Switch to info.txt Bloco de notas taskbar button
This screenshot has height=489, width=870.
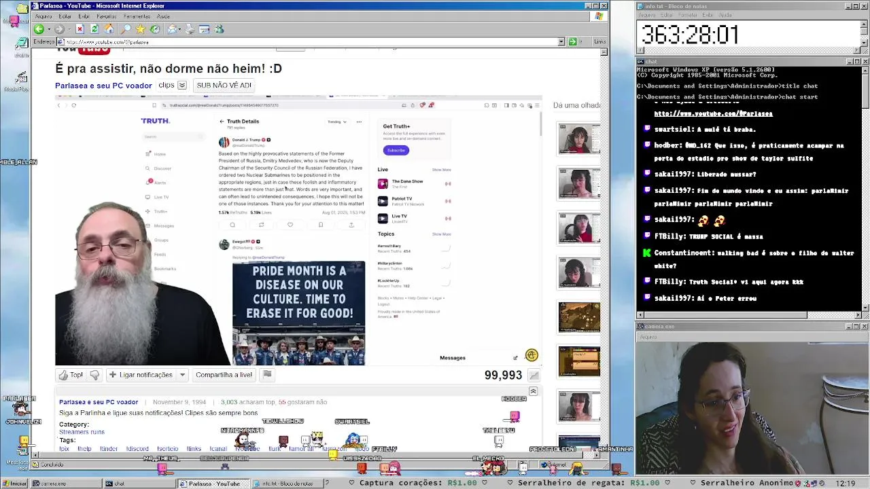point(287,484)
